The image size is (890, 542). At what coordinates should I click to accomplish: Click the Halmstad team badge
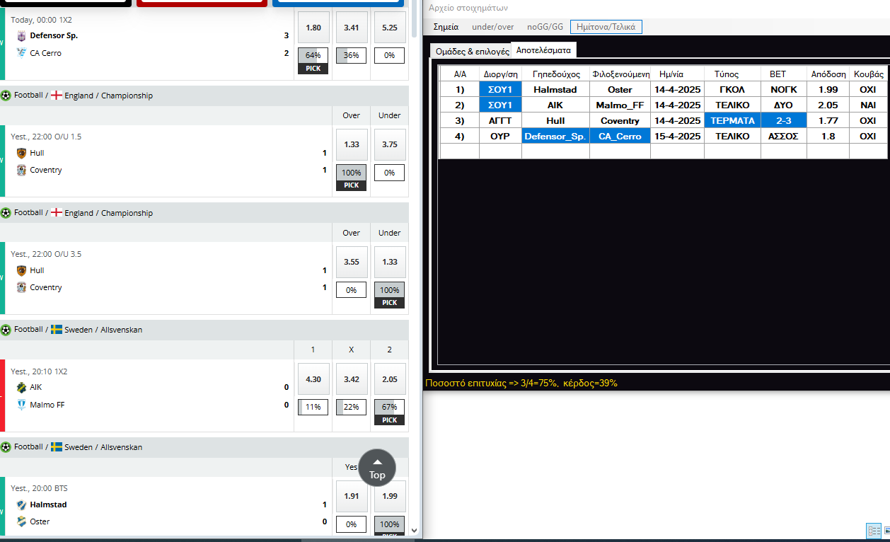click(x=21, y=505)
